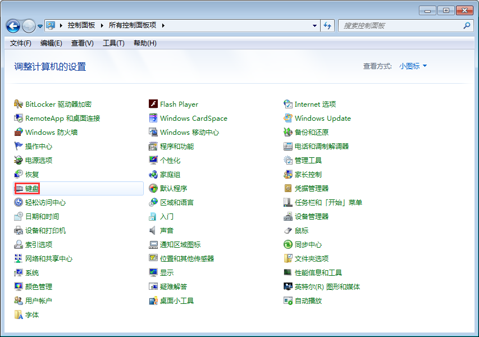Open the 文件(F) menu
This screenshot has height=337, width=479.
pos(21,43)
